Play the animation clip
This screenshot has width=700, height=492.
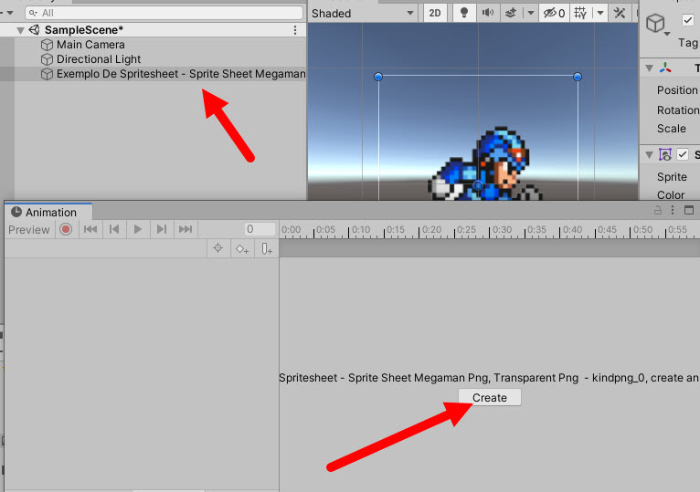137,229
